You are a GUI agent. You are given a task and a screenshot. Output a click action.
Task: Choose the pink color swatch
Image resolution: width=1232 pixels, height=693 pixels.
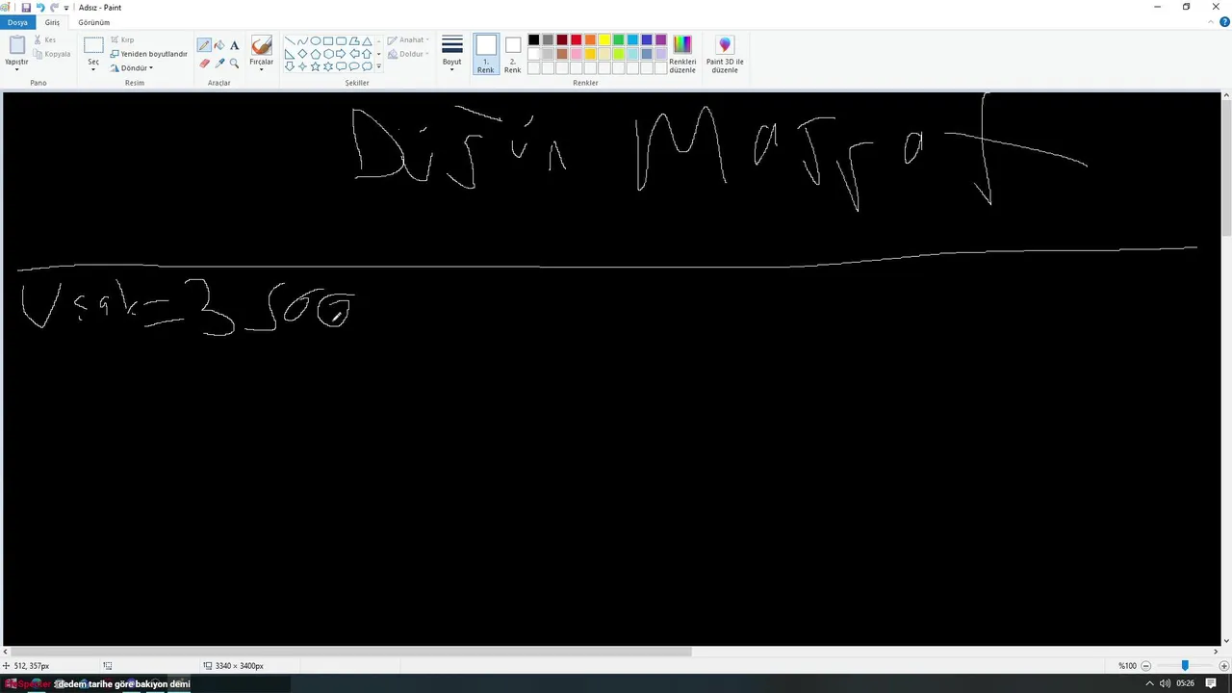coord(577,54)
